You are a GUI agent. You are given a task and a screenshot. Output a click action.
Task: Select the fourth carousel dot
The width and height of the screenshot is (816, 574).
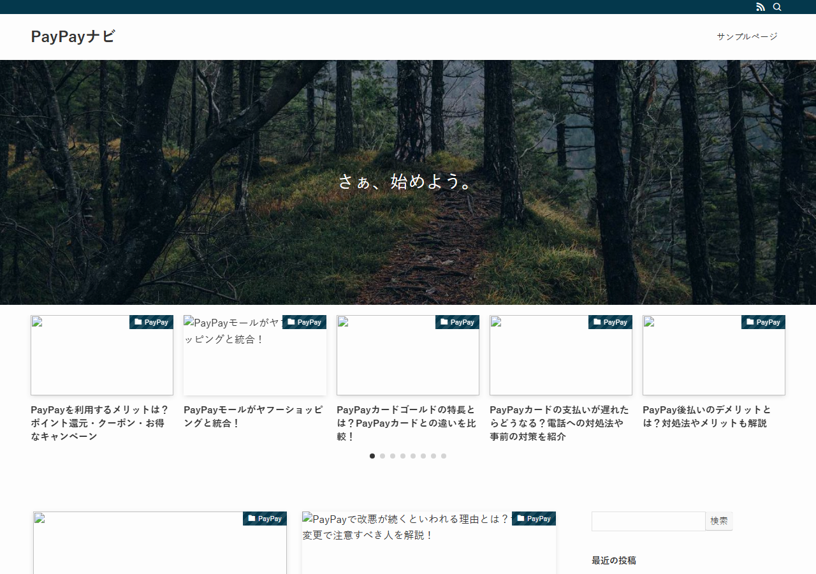(403, 456)
